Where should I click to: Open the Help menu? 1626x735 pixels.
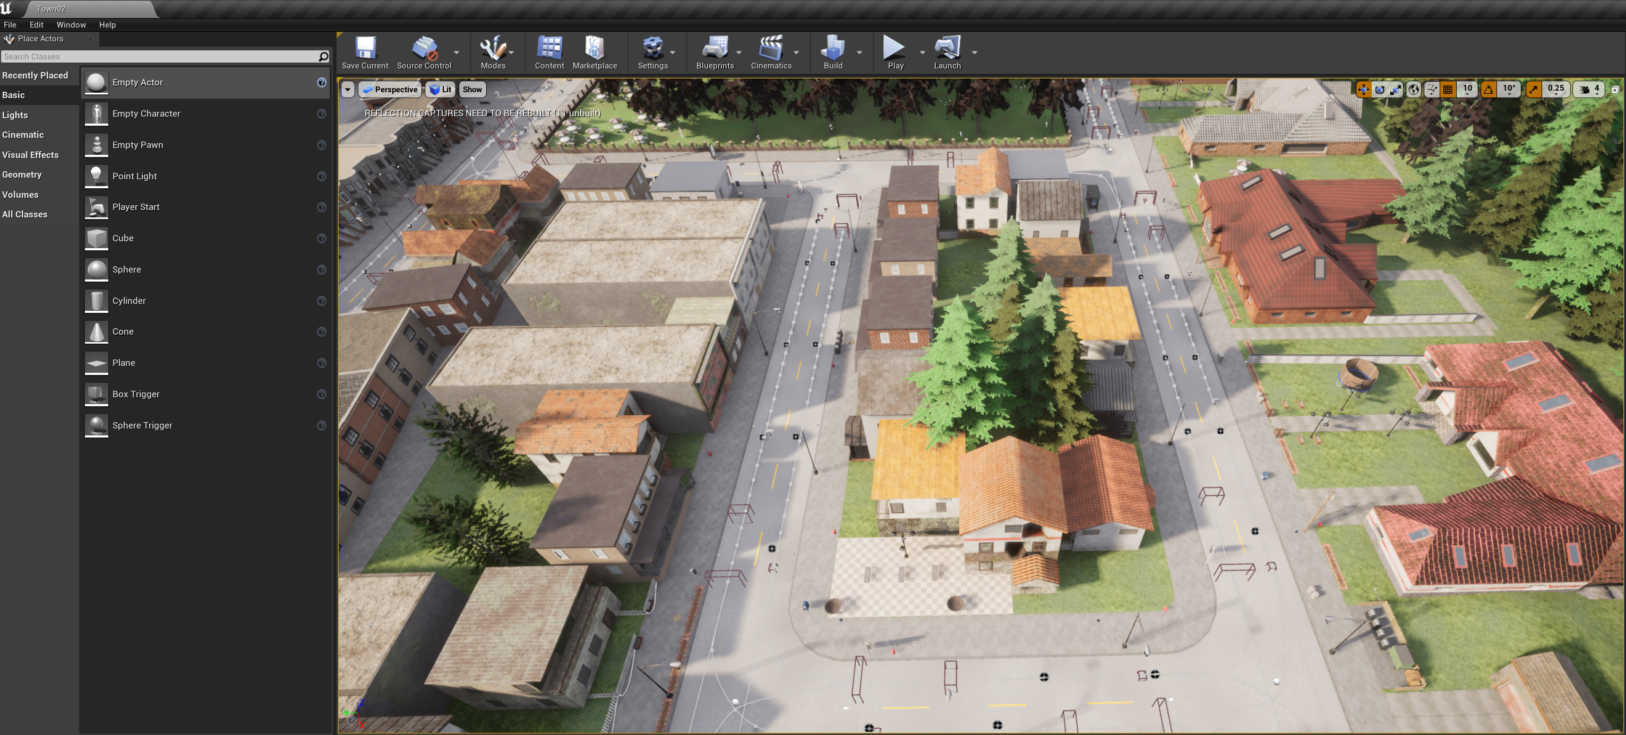pos(107,24)
